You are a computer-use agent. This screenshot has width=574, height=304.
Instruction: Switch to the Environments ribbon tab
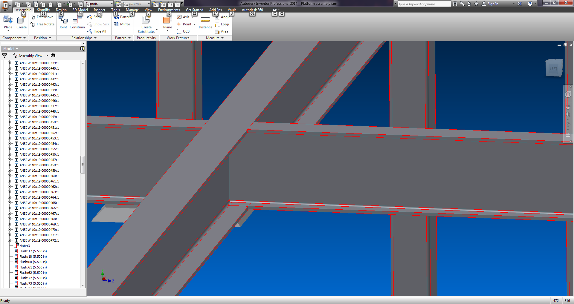click(x=169, y=10)
